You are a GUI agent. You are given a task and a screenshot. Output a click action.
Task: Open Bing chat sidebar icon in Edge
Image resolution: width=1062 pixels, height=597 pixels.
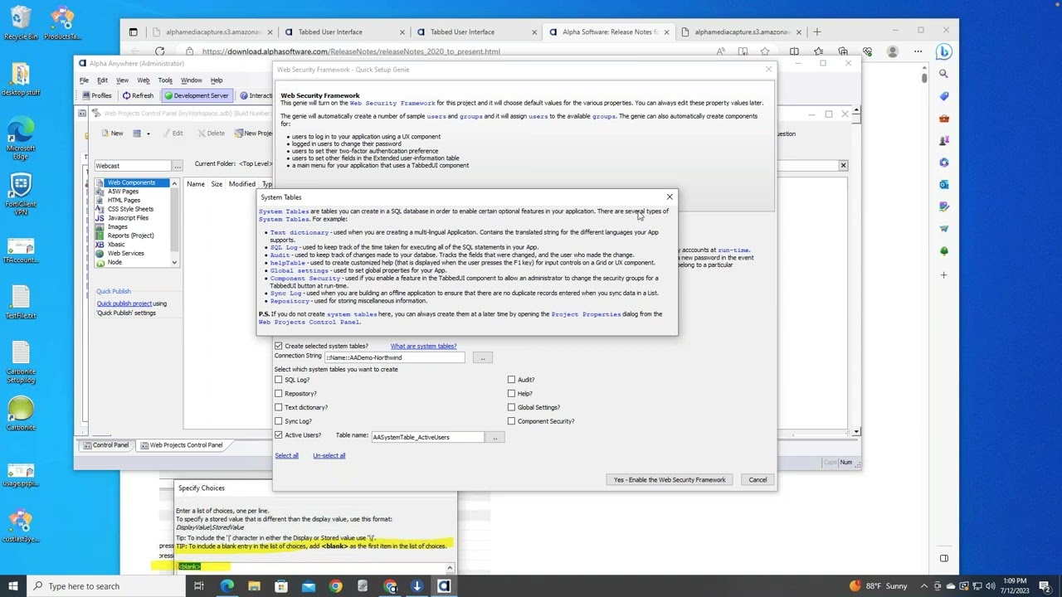click(944, 51)
